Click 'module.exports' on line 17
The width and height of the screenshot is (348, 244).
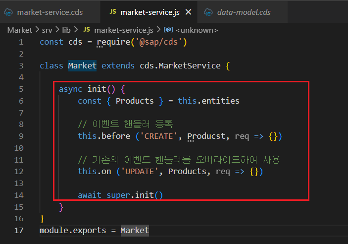[73, 230]
